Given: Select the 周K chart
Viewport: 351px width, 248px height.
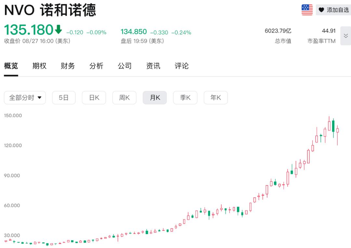Looking at the screenshot, I should (x=124, y=98).
